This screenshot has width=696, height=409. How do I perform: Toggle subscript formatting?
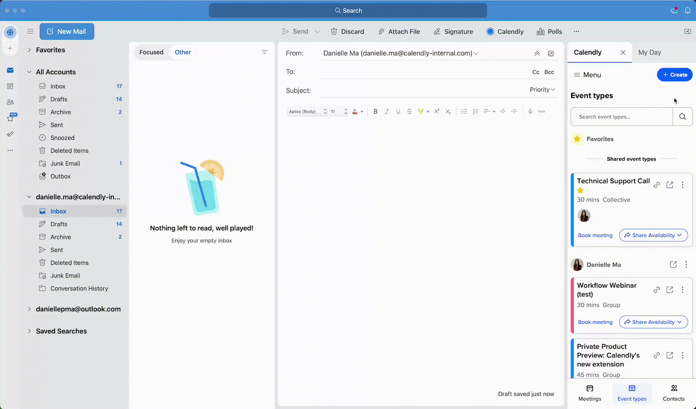click(448, 111)
